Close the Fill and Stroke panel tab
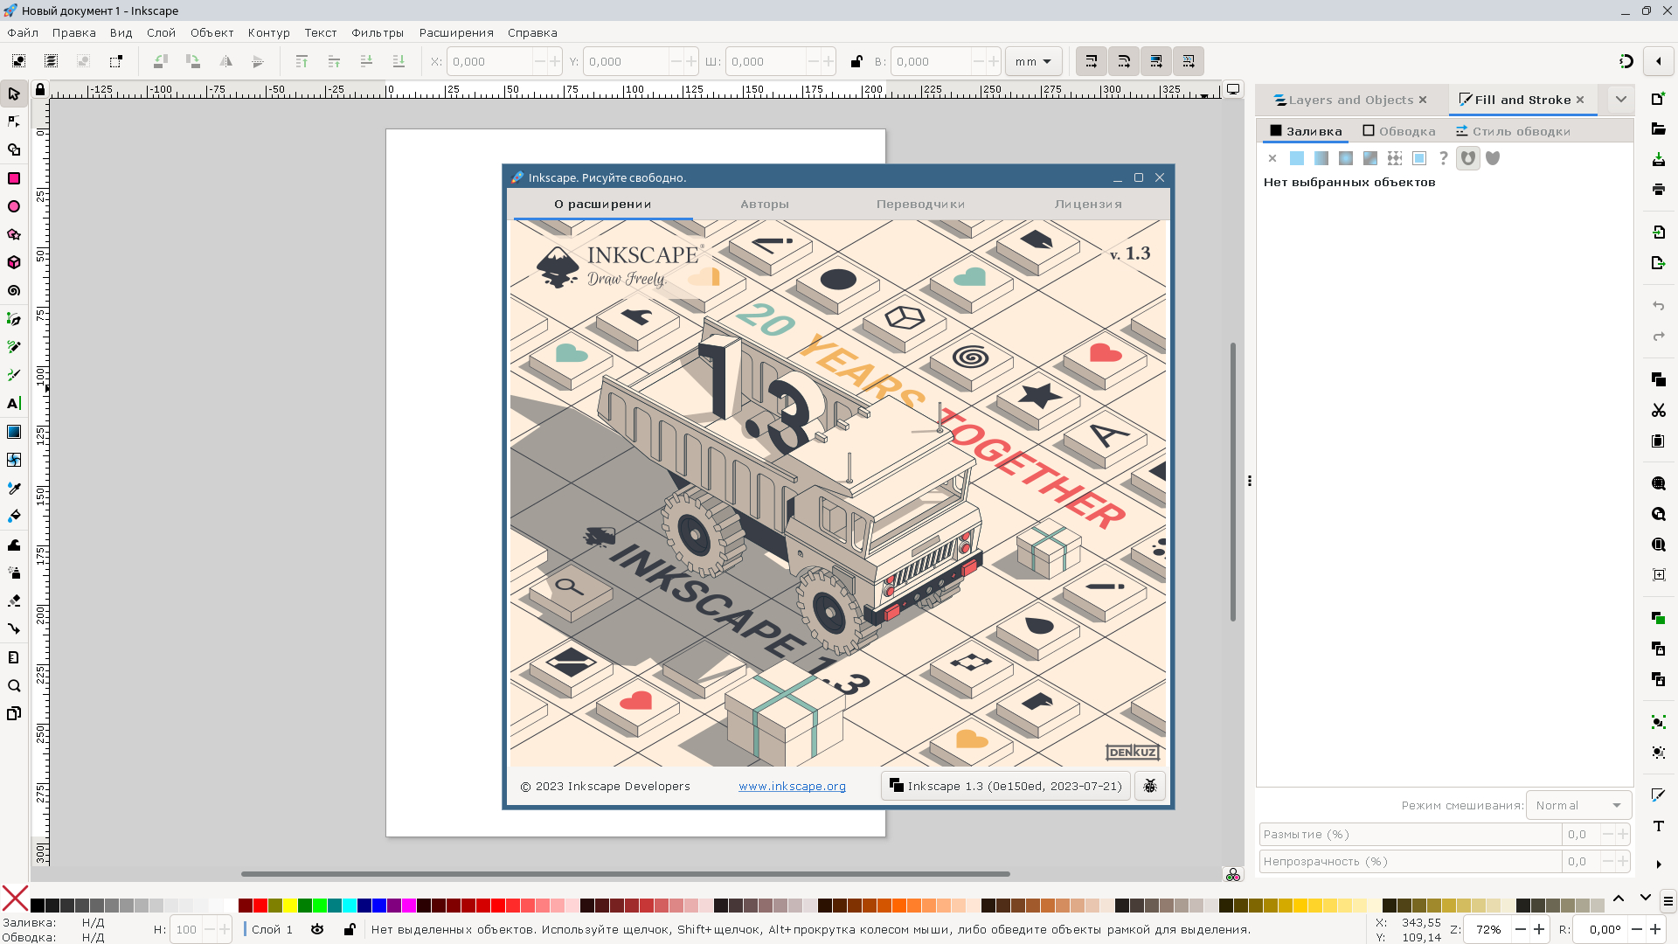1678x944 pixels. tap(1580, 100)
